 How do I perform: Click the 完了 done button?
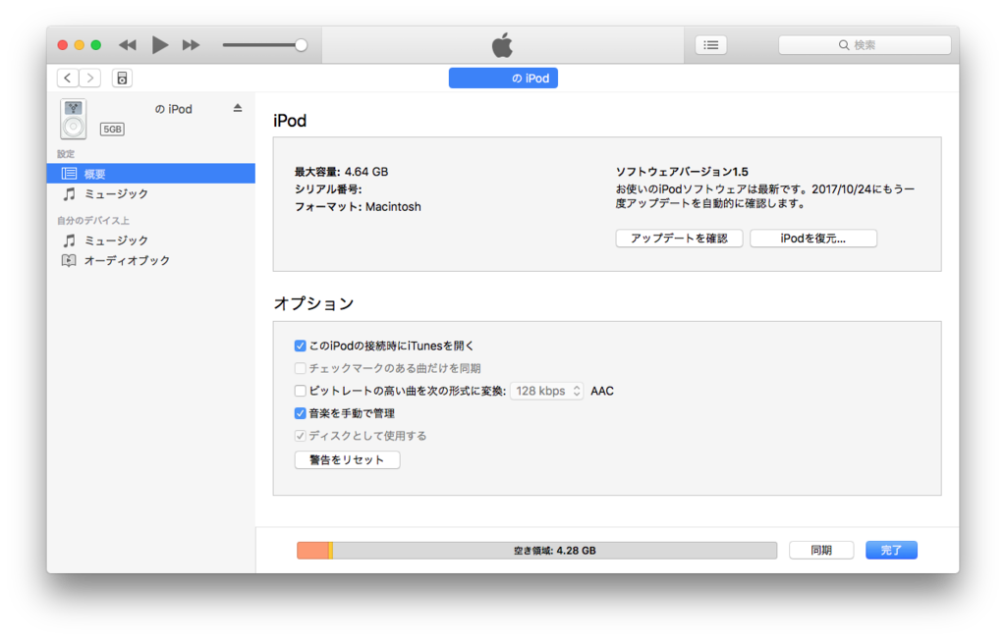[891, 551]
